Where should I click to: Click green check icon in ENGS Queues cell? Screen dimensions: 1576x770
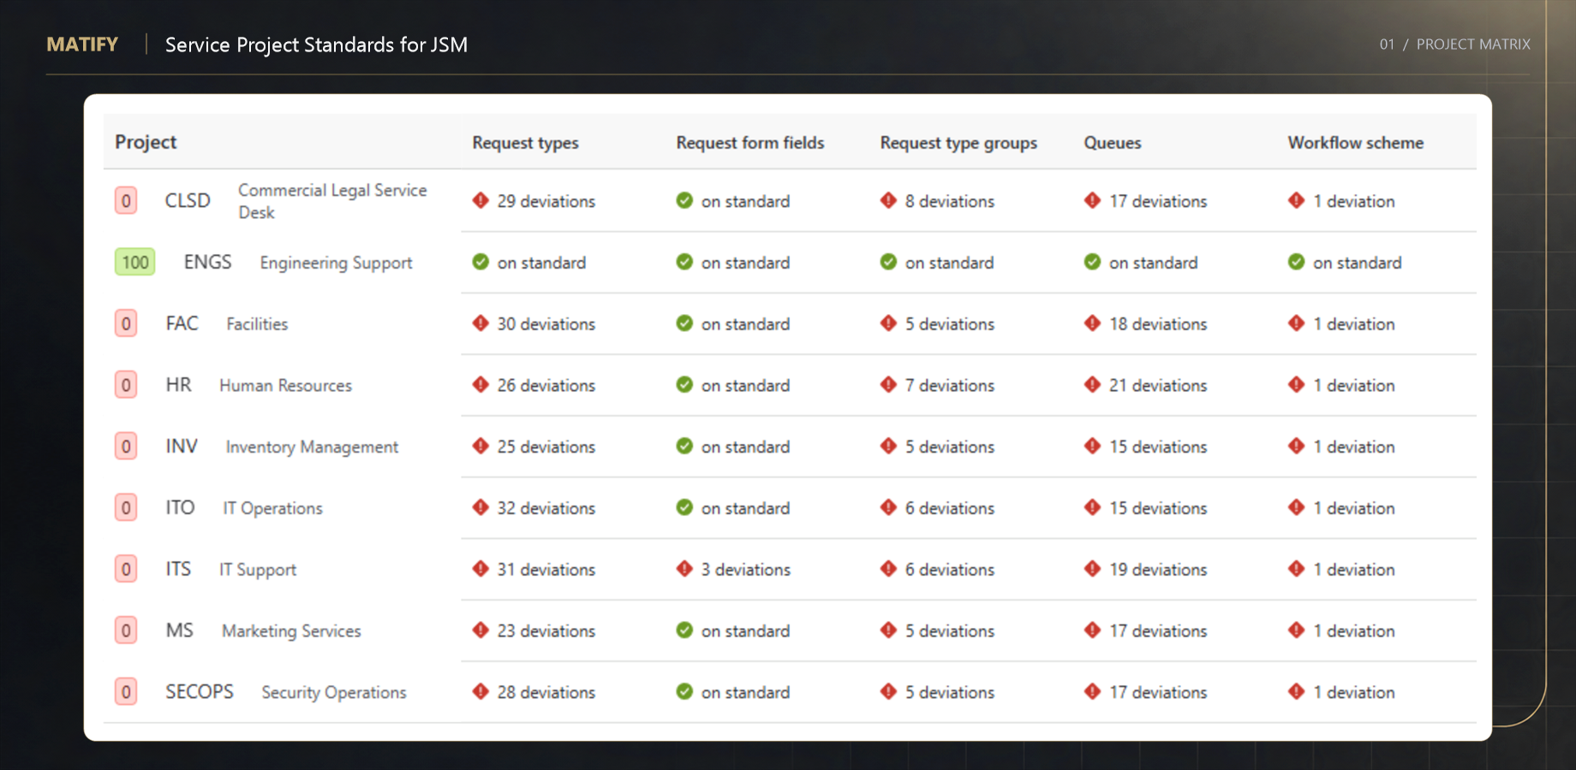pyautogui.click(x=1092, y=262)
